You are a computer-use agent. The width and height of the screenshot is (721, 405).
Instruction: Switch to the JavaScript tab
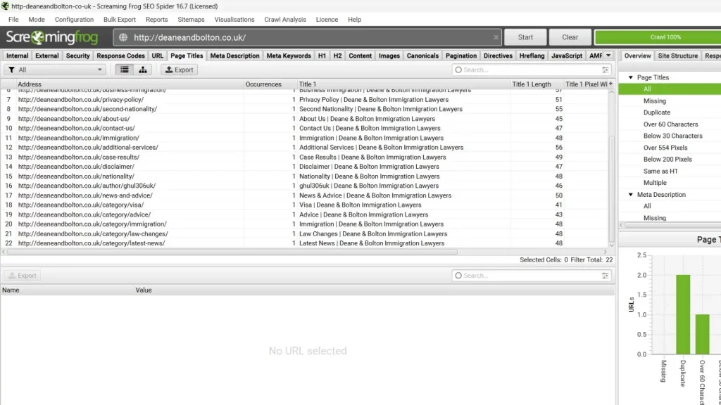click(567, 56)
